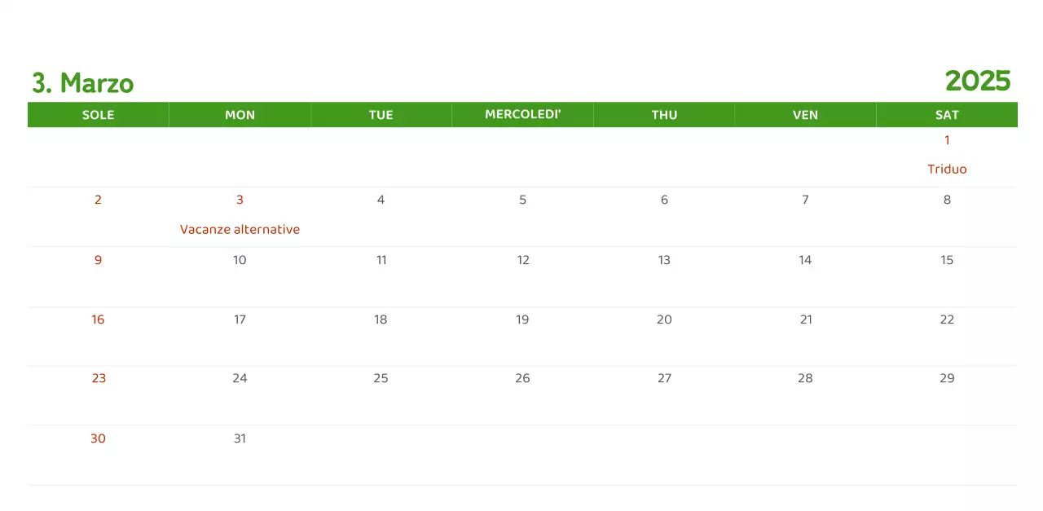Screen dimensions: 1043x511
Task: Click the VEN weekday header
Action: tap(805, 115)
